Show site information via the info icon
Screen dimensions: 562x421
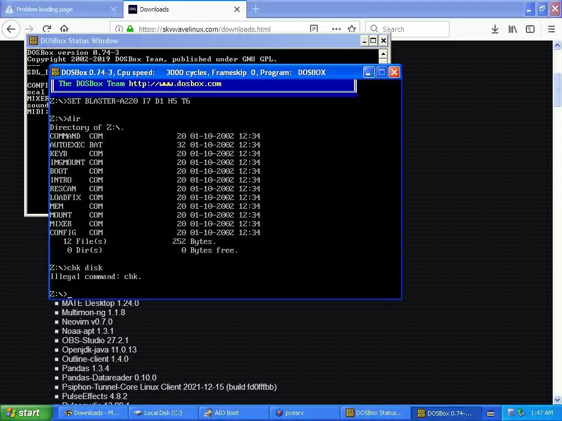(119, 29)
